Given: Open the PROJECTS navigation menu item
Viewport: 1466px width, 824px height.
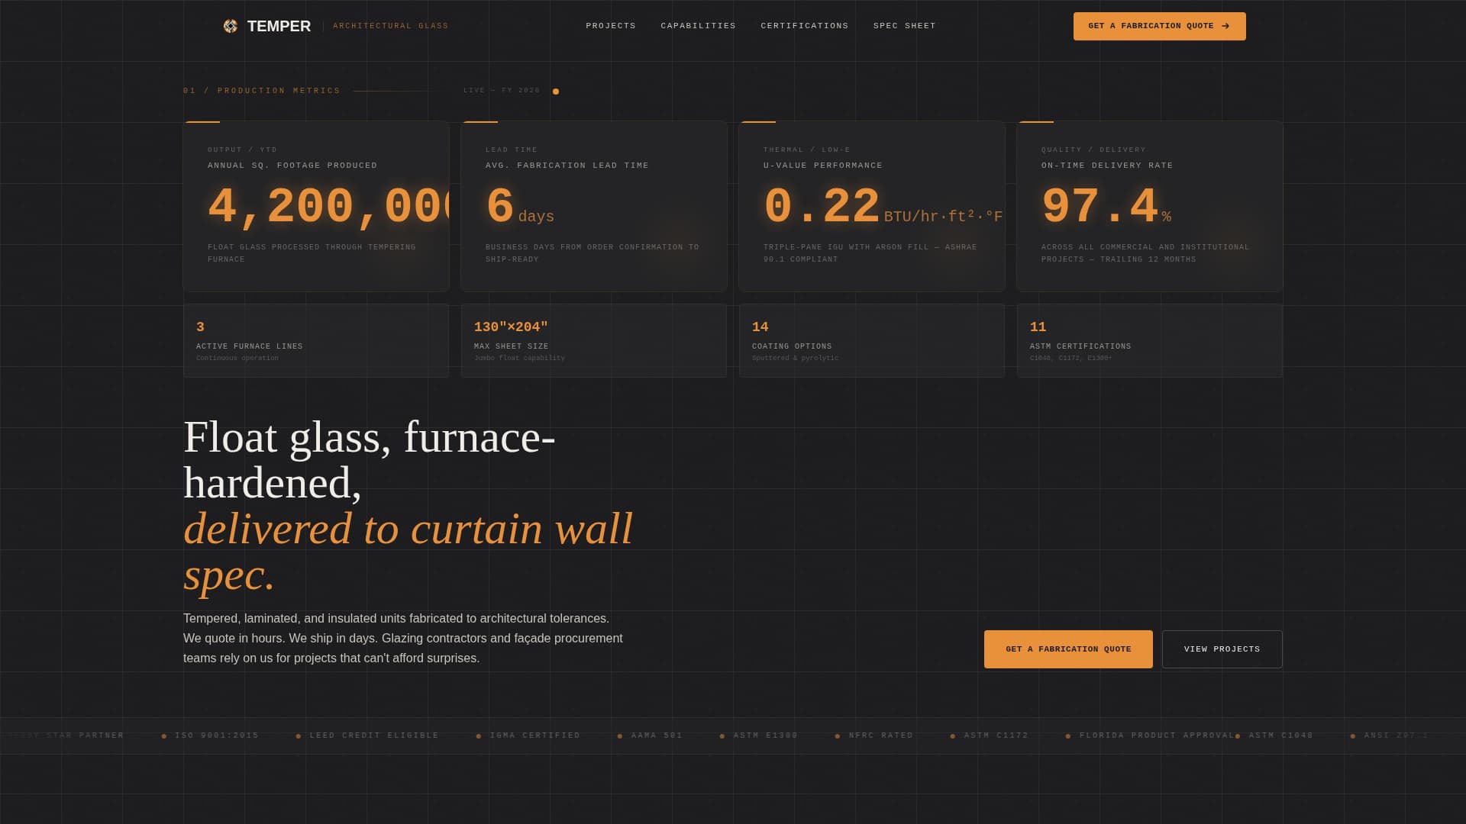Looking at the screenshot, I should pyautogui.click(x=610, y=25).
